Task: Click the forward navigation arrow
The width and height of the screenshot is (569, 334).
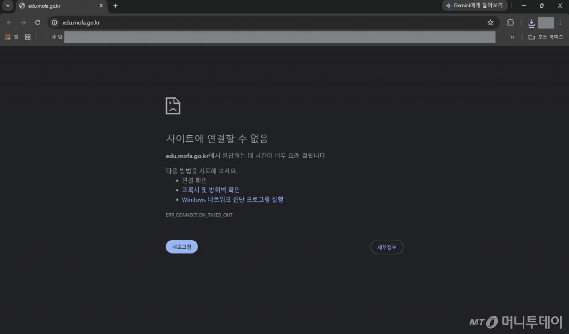Action: (23, 22)
